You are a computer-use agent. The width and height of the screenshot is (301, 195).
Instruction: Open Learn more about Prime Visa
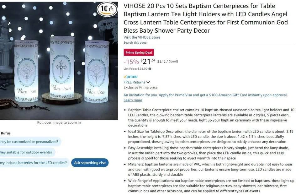[x=133, y=100]
